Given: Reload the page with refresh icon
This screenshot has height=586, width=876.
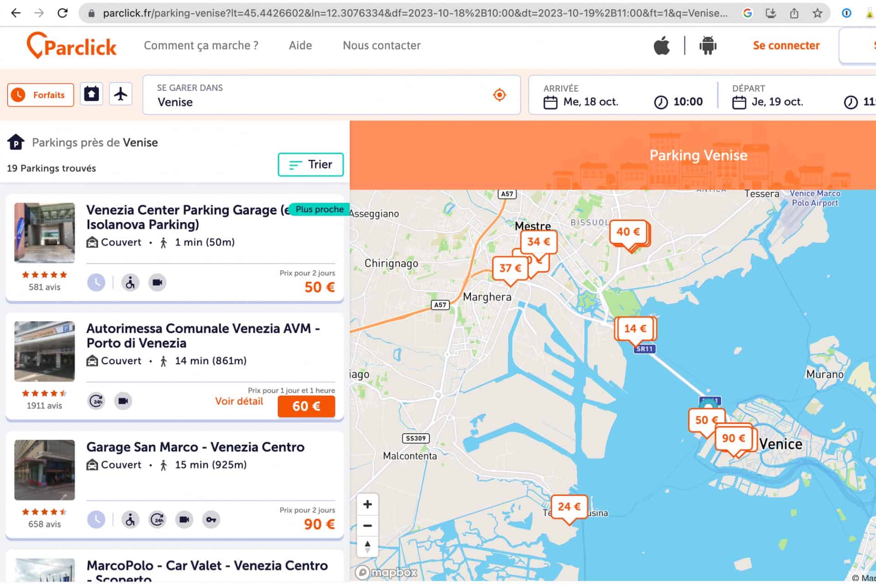Looking at the screenshot, I should [63, 13].
